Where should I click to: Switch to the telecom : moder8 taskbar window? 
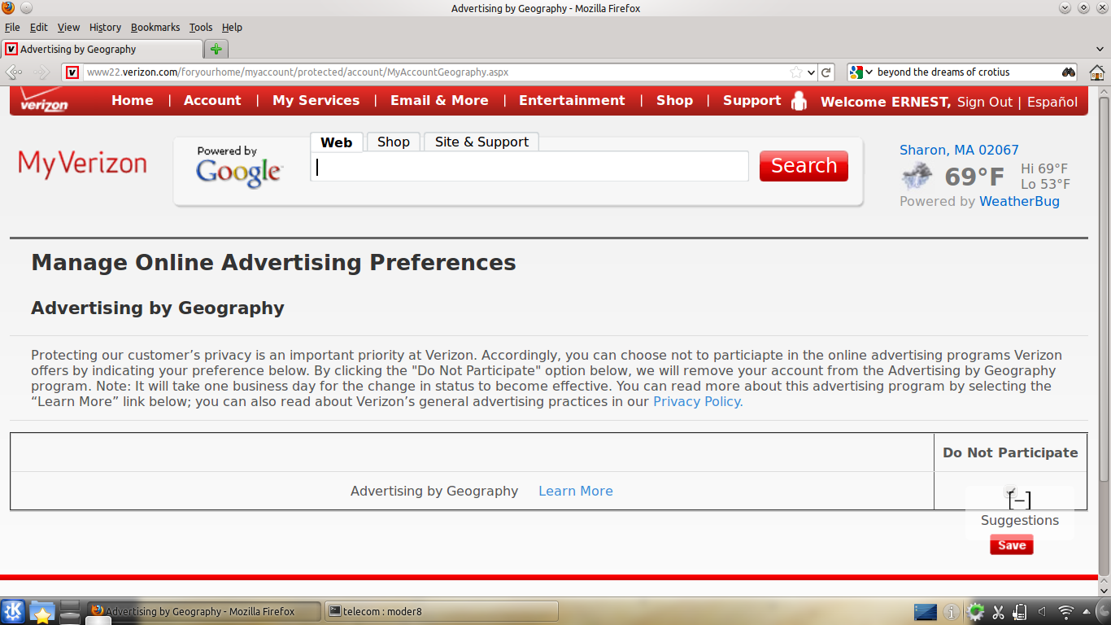(442, 611)
